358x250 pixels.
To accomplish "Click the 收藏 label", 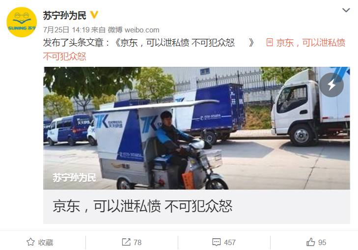I will (46, 243).
